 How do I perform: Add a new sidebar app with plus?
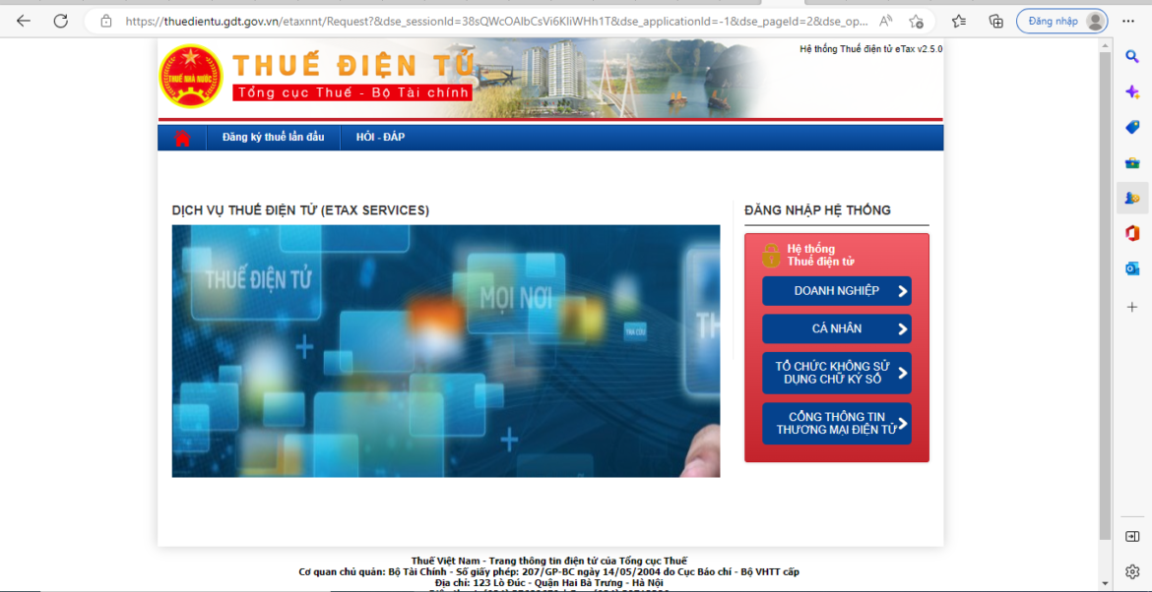tap(1132, 306)
